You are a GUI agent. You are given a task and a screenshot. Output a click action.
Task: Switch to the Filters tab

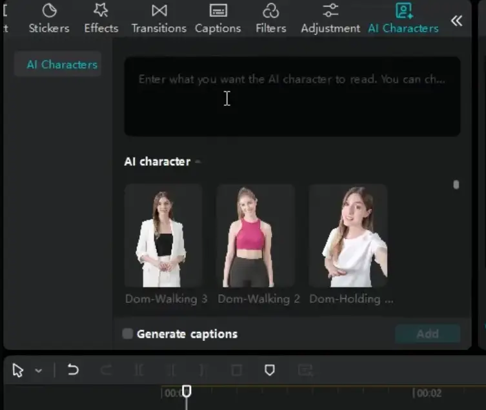point(271,19)
